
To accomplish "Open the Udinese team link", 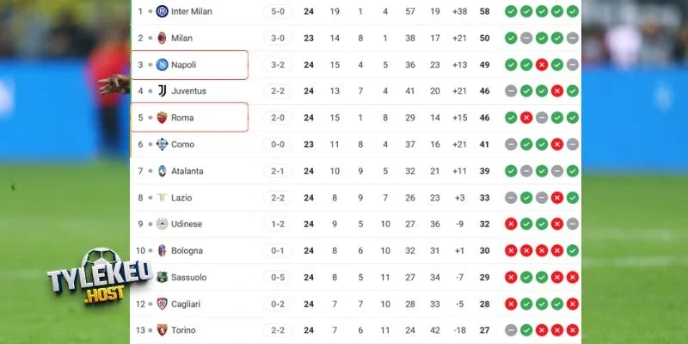I will click(x=187, y=224).
